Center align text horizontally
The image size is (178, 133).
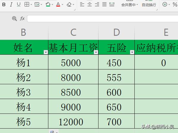click(90, 4)
